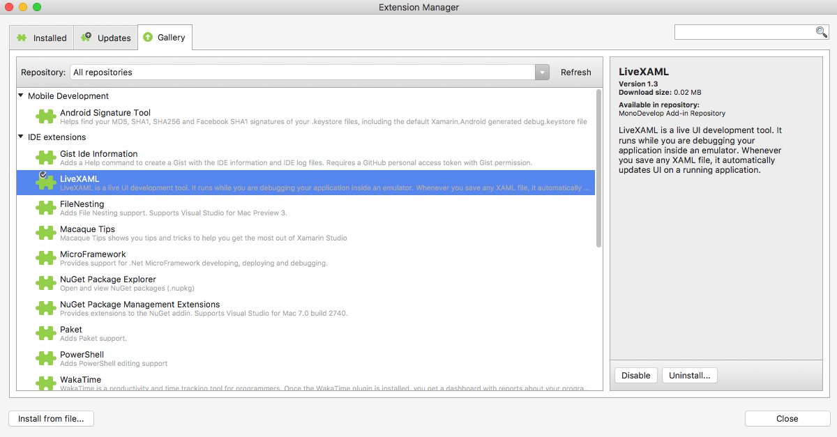Click the Mobile Development category label
The height and width of the screenshot is (437, 837).
pos(68,96)
